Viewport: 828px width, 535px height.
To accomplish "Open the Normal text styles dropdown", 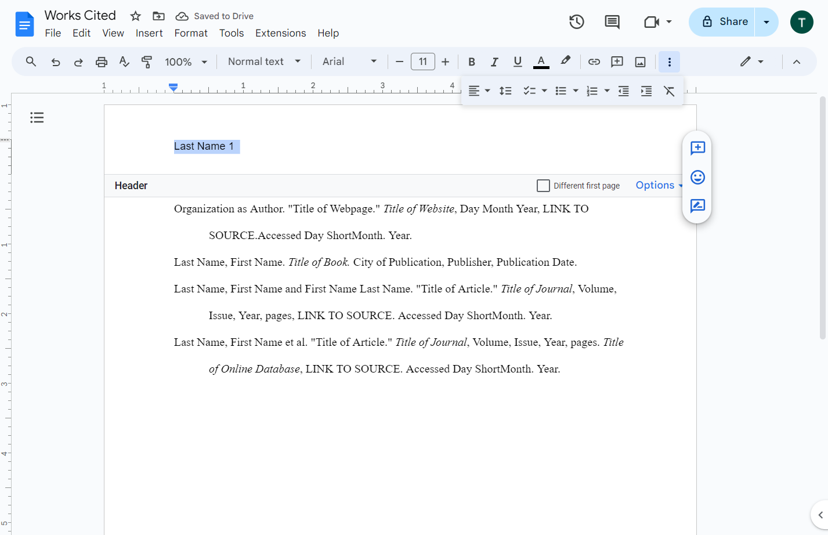I will (x=265, y=62).
